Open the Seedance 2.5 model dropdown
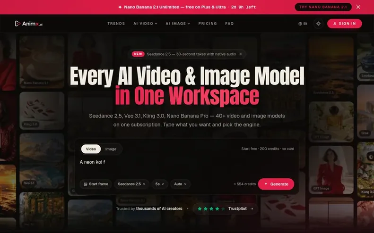 [131, 184]
